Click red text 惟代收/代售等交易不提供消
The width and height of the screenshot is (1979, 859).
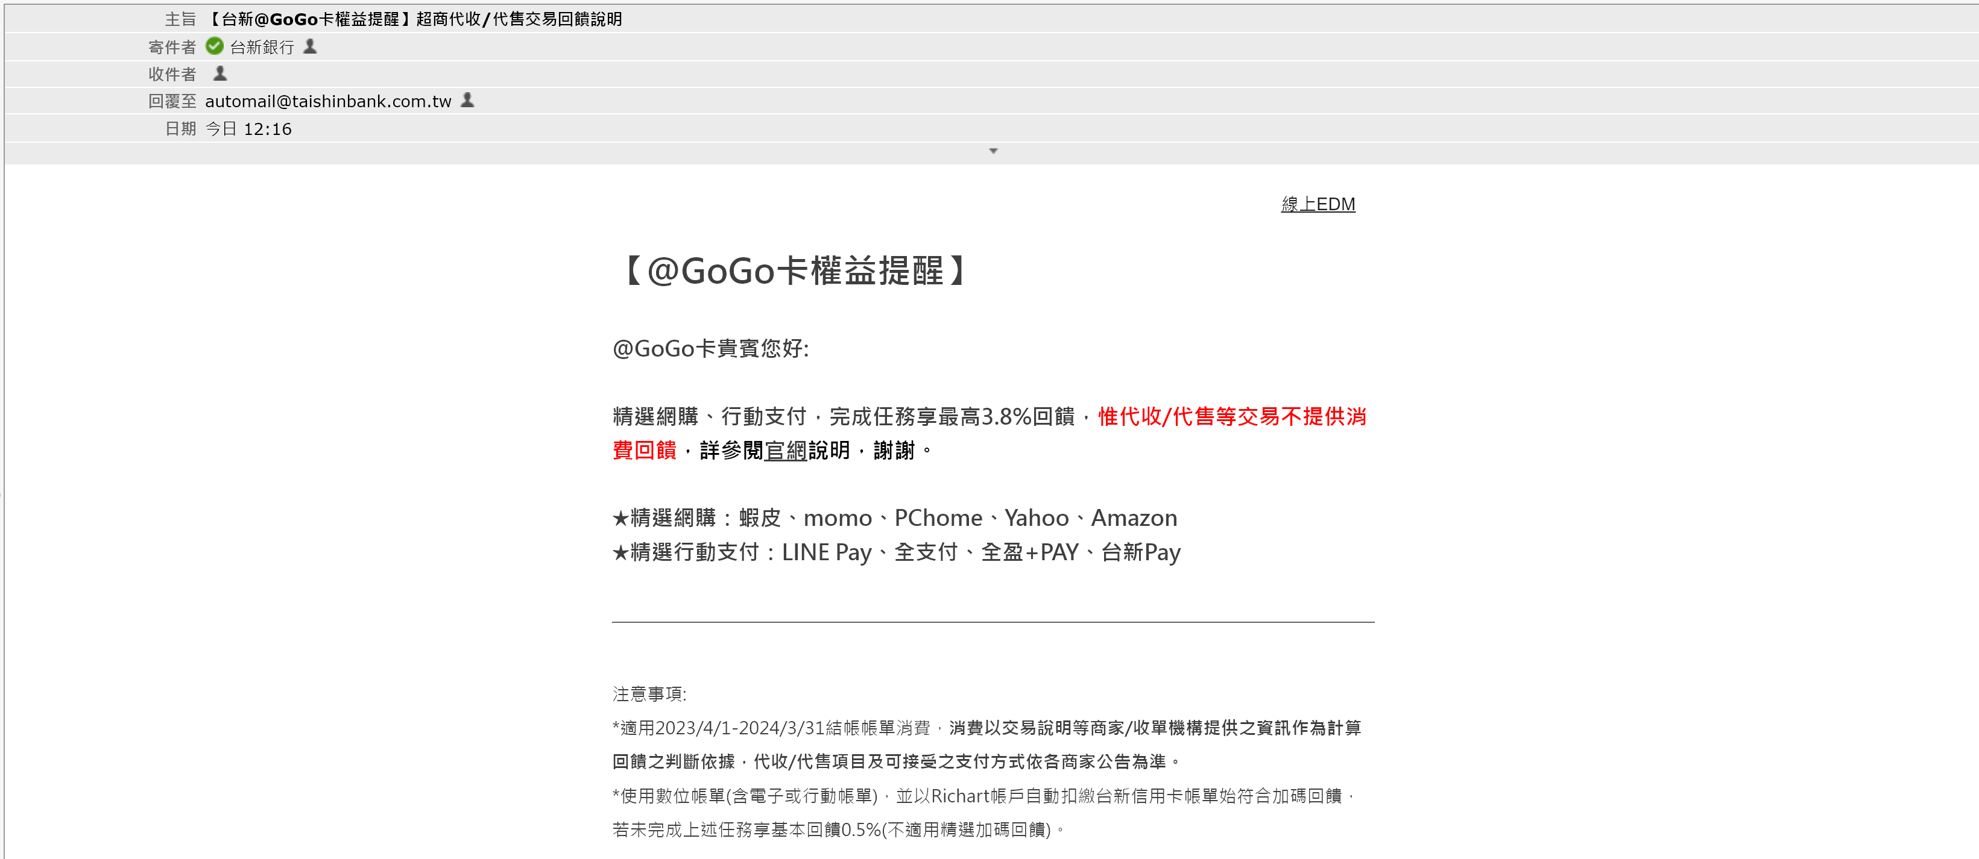click(x=1233, y=417)
